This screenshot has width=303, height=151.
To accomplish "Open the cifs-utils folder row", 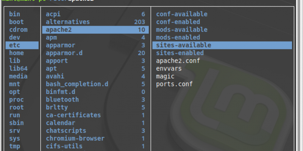I will [95, 146].
